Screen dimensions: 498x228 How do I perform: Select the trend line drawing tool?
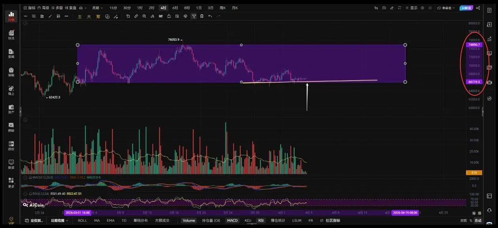pos(50,16)
